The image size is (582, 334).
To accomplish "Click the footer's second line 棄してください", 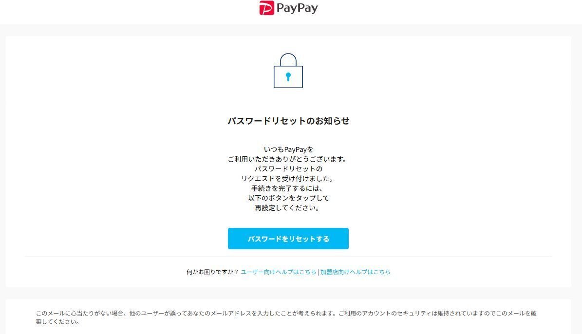I will coord(57,322).
